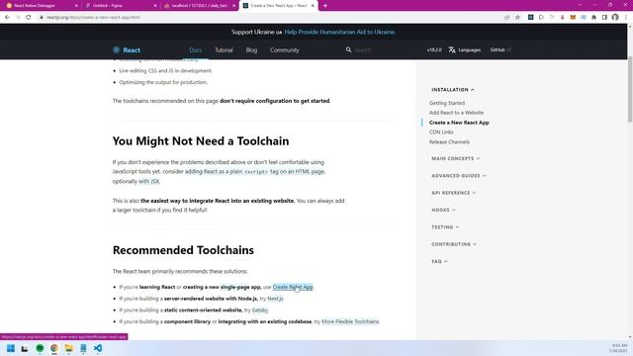The image size is (633, 356).
Task: Click the browser address bar URL
Action: point(93,18)
